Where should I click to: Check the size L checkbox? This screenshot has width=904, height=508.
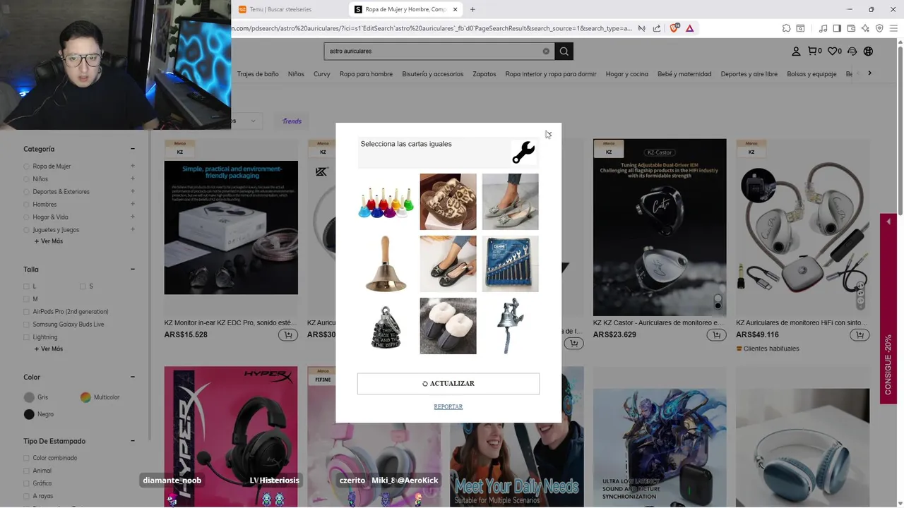point(27,286)
